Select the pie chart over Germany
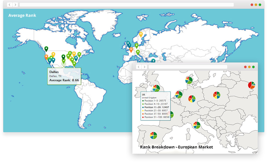 click(x=192, y=99)
